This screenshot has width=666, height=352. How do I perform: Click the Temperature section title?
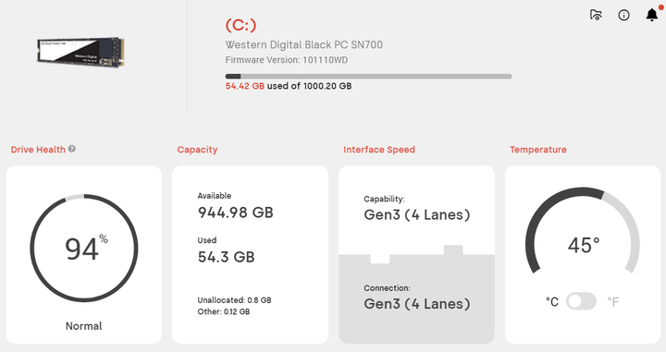coord(538,150)
